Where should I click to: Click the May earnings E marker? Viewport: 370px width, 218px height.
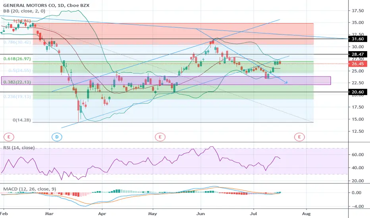click(x=160, y=137)
